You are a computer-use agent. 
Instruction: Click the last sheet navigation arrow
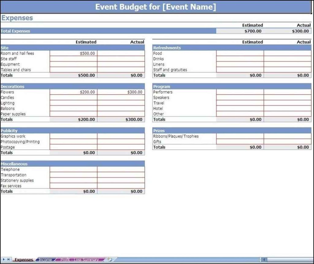tap(9, 259)
